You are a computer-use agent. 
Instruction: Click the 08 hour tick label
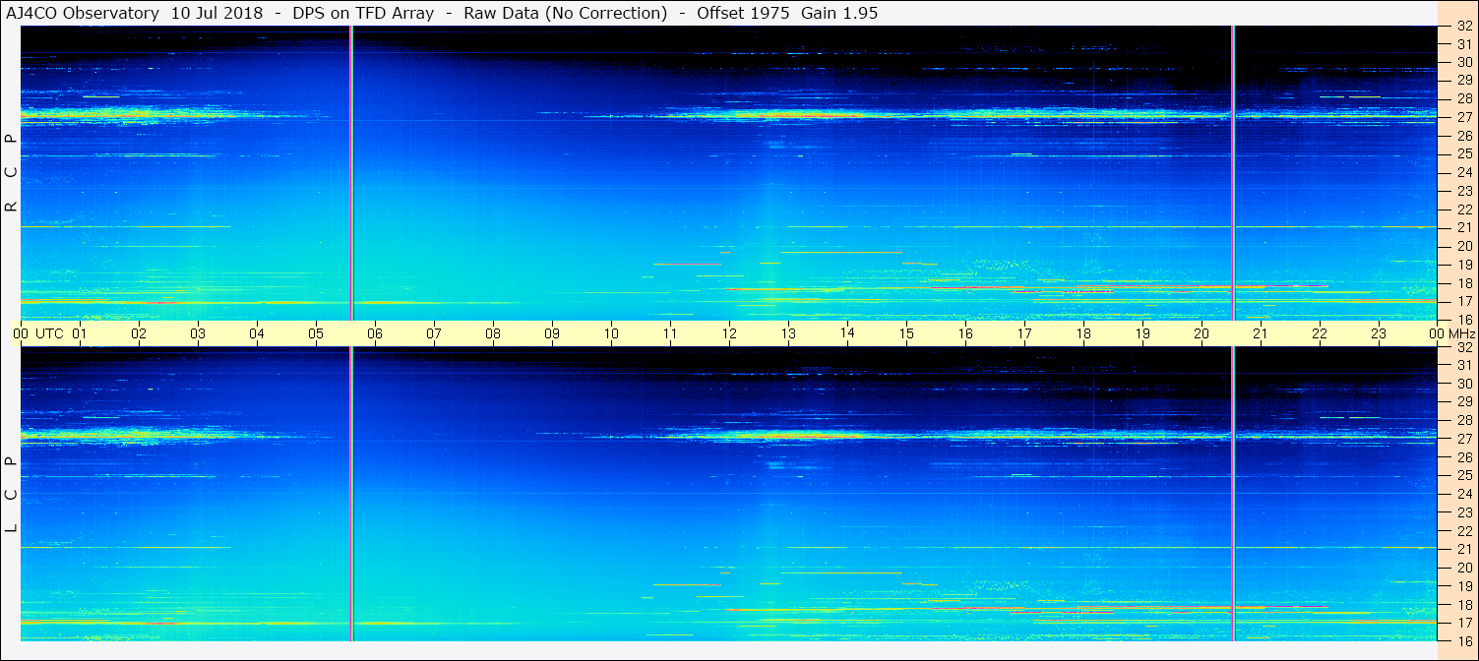point(493,333)
